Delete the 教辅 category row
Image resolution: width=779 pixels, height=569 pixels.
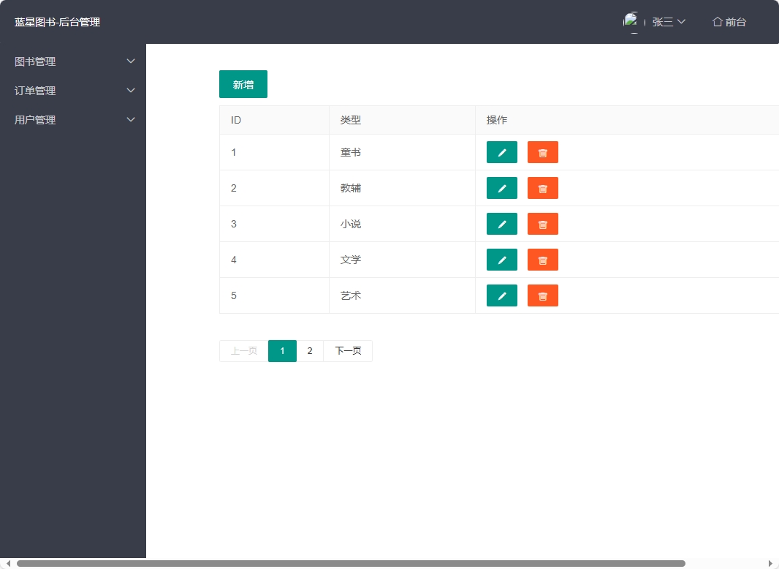point(542,188)
